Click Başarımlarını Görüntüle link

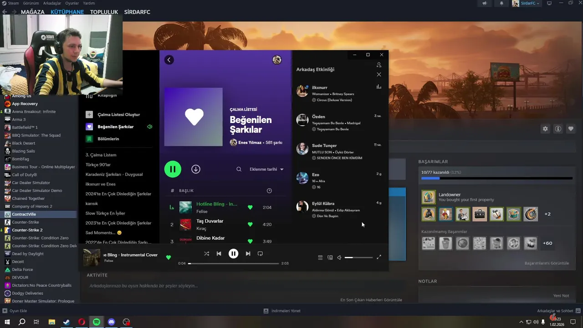pos(547,263)
